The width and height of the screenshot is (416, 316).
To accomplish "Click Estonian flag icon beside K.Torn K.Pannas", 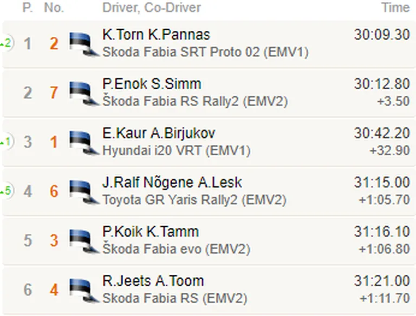I will (x=84, y=44).
